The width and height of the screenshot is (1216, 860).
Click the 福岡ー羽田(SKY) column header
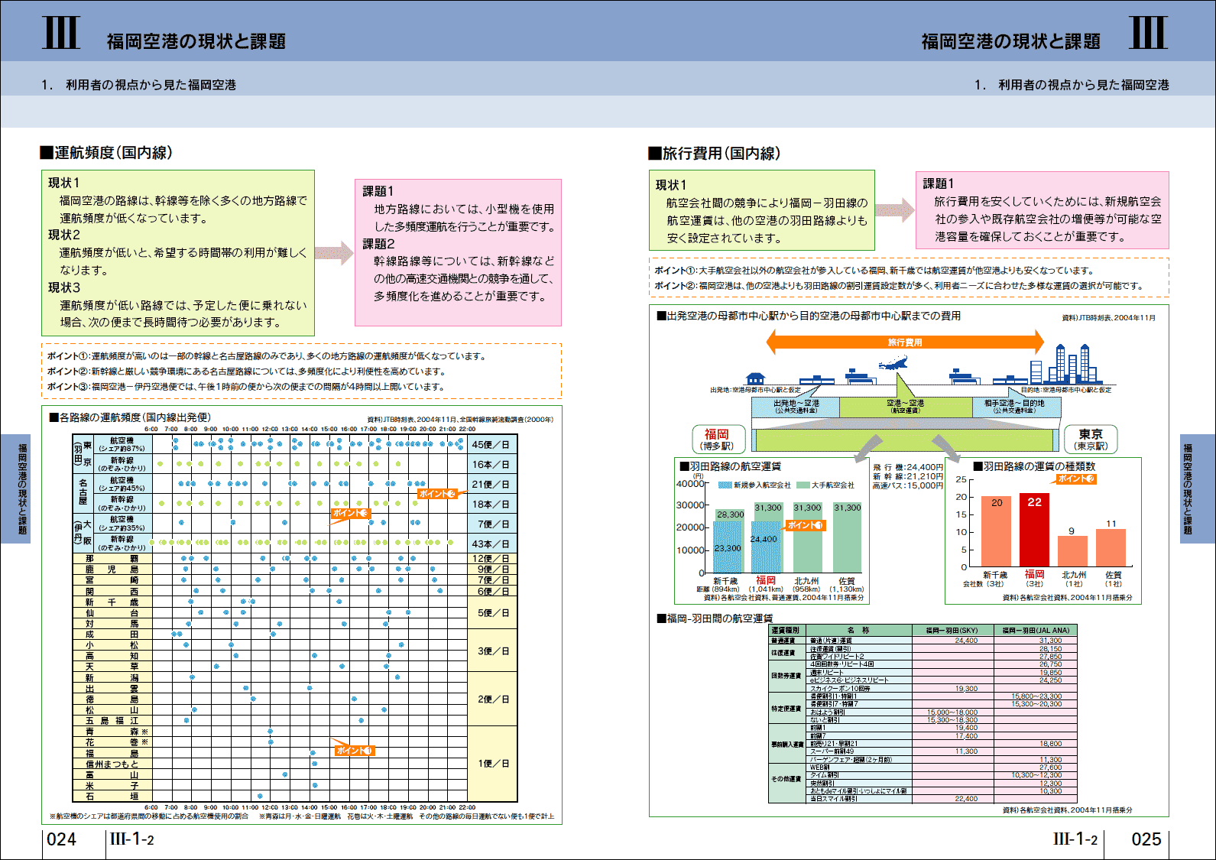click(952, 631)
